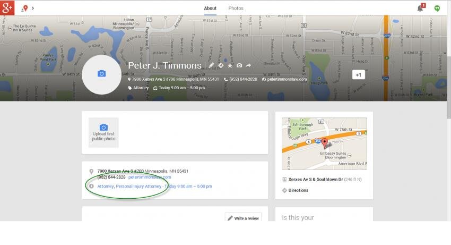Click the +1 button

(358, 75)
